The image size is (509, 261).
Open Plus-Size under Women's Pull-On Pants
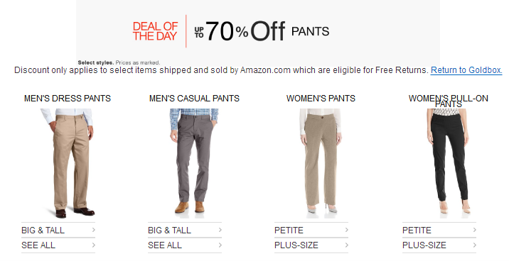[439, 245]
